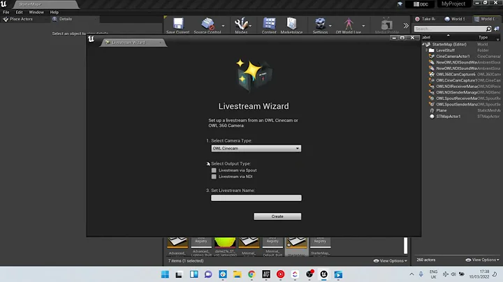Click the Movies & TV taskbar icon

[338, 274]
